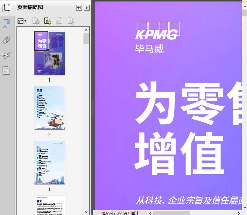
Task: Click the document view scroll-down arrow
Action: click(x=245, y=207)
